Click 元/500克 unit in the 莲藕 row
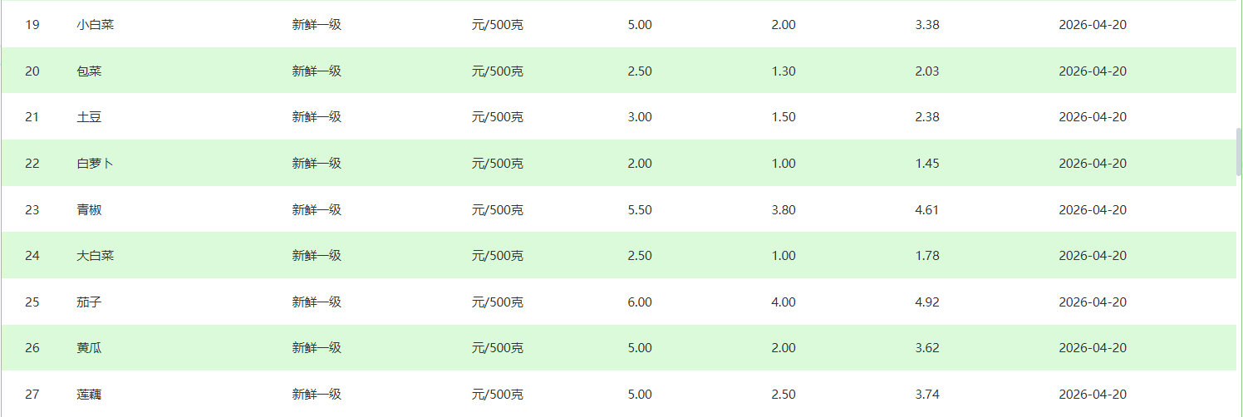Viewport: 1243px width, 417px height. pos(497,395)
